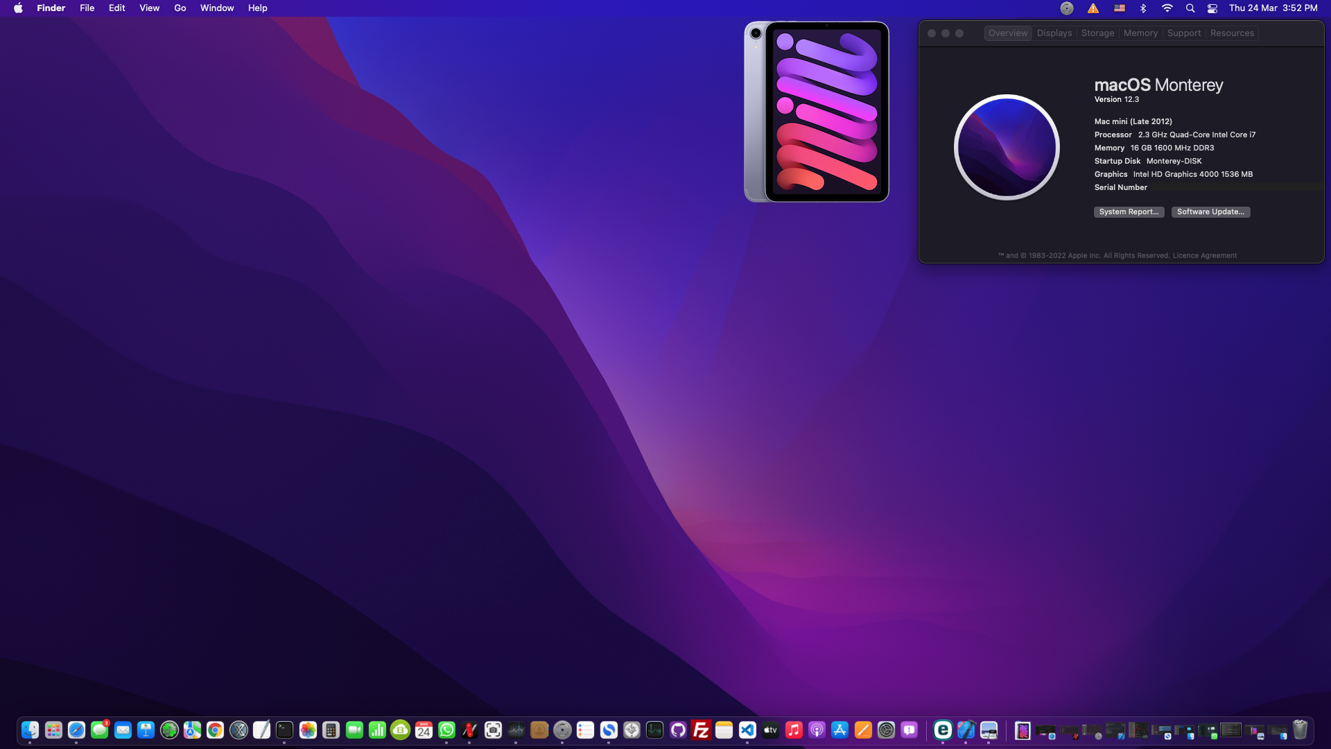
Task: Switch to the Support tab
Action: tap(1184, 33)
